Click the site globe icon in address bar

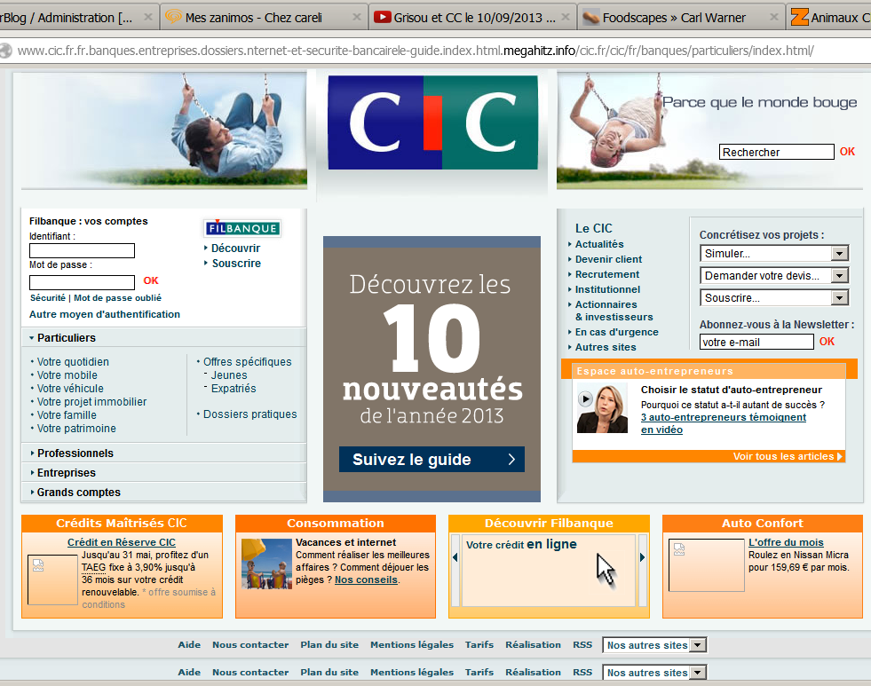pos(6,51)
